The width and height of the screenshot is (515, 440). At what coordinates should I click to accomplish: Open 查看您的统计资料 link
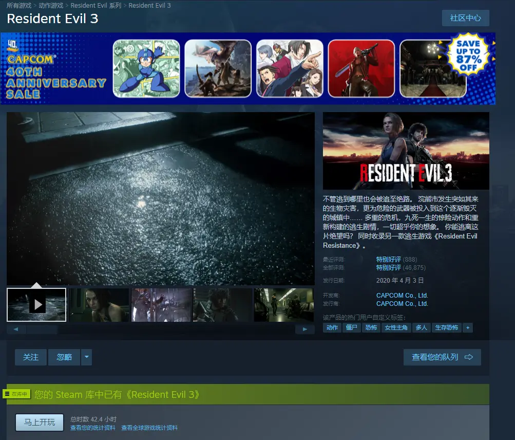click(92, 428)
